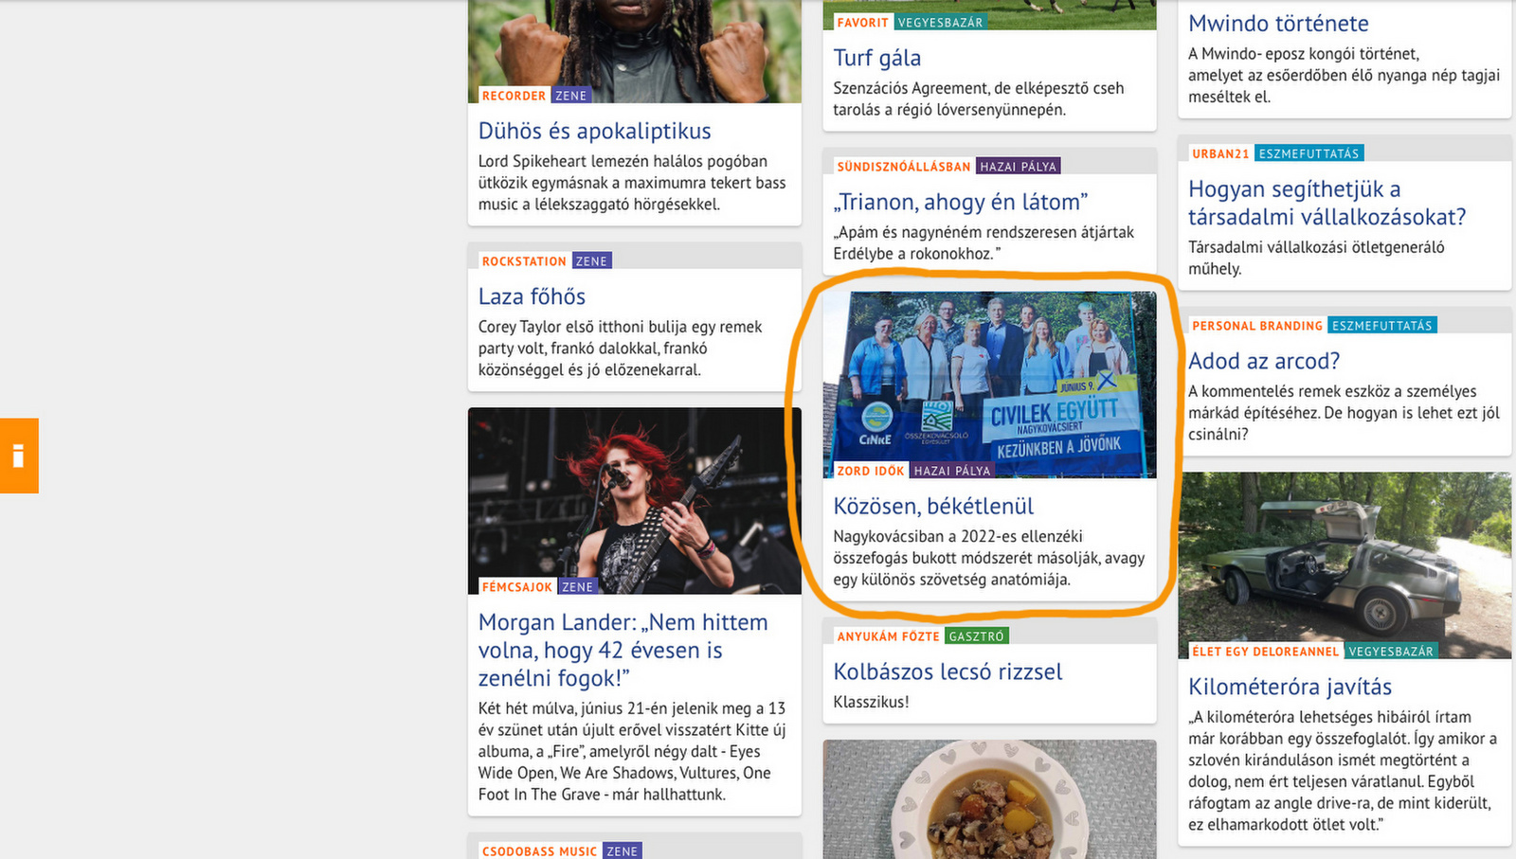Select the PERSONAL BRANDING blog label
1516x859 pixels.
[1257, 326]
